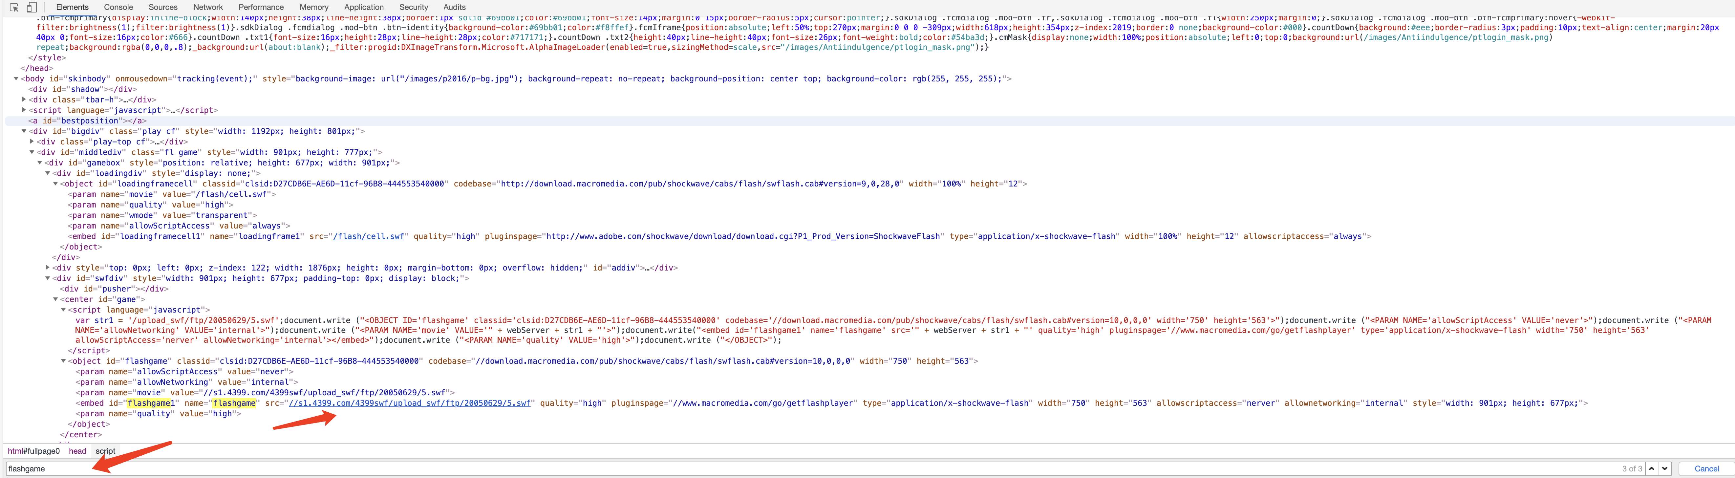The width and height of the screenshot is (1735, 478).
Task: Open the Network tab
Action: click(207, 8)
